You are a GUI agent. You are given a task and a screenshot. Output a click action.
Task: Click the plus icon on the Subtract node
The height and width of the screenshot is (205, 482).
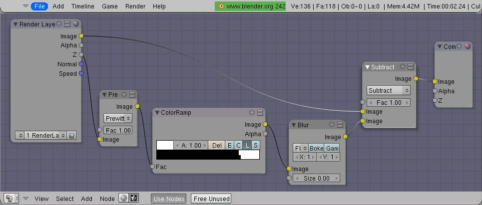[x=403, y=67]
